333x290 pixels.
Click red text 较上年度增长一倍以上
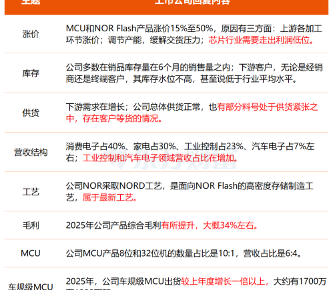[x=223, y=281]
